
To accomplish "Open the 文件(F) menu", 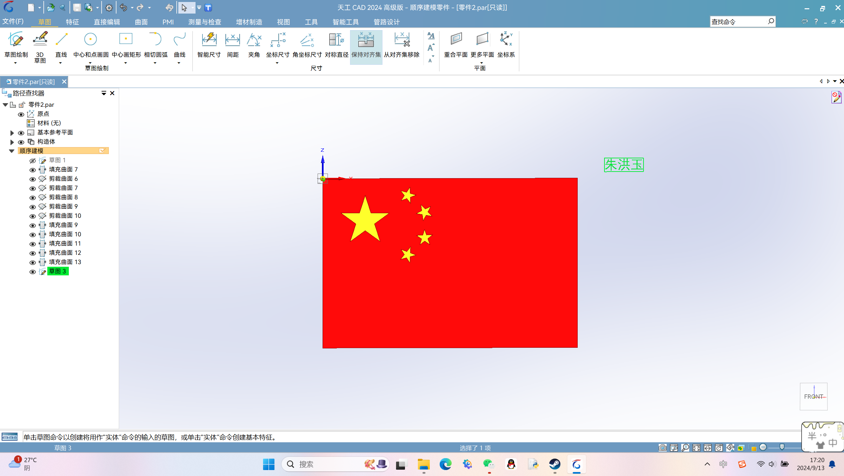I will coord(13,21).
